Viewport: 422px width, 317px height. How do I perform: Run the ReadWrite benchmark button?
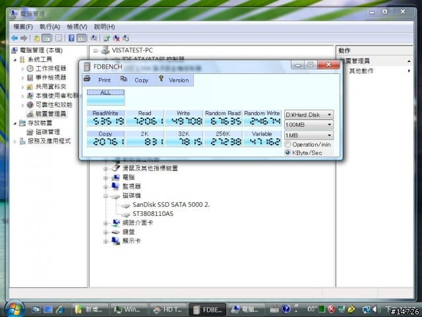pyautogui.click(x=105, y=118)
